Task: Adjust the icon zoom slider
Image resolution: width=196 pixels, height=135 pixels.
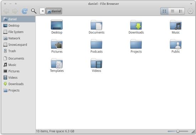Action: click(x=178, y=131)
